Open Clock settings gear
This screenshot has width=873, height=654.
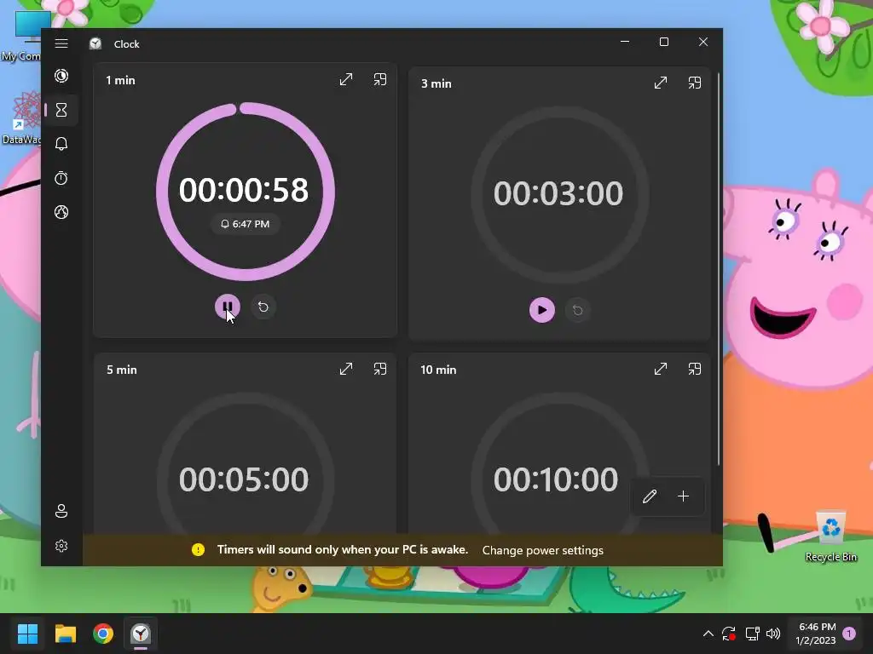tap(61, 546)
